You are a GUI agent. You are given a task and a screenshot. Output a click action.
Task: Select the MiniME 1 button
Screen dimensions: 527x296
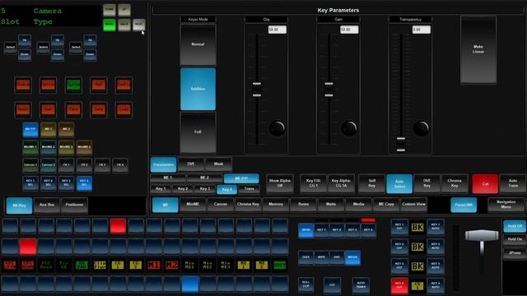[x=30, y=147]
